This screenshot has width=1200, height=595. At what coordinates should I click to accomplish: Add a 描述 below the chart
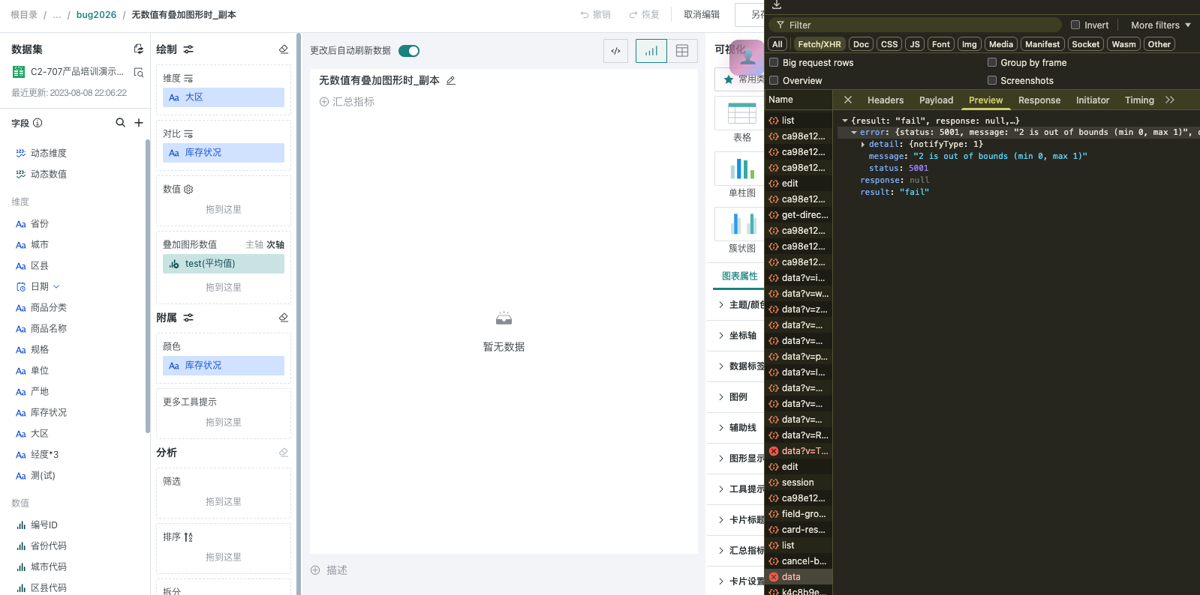(x=329, y=570)
